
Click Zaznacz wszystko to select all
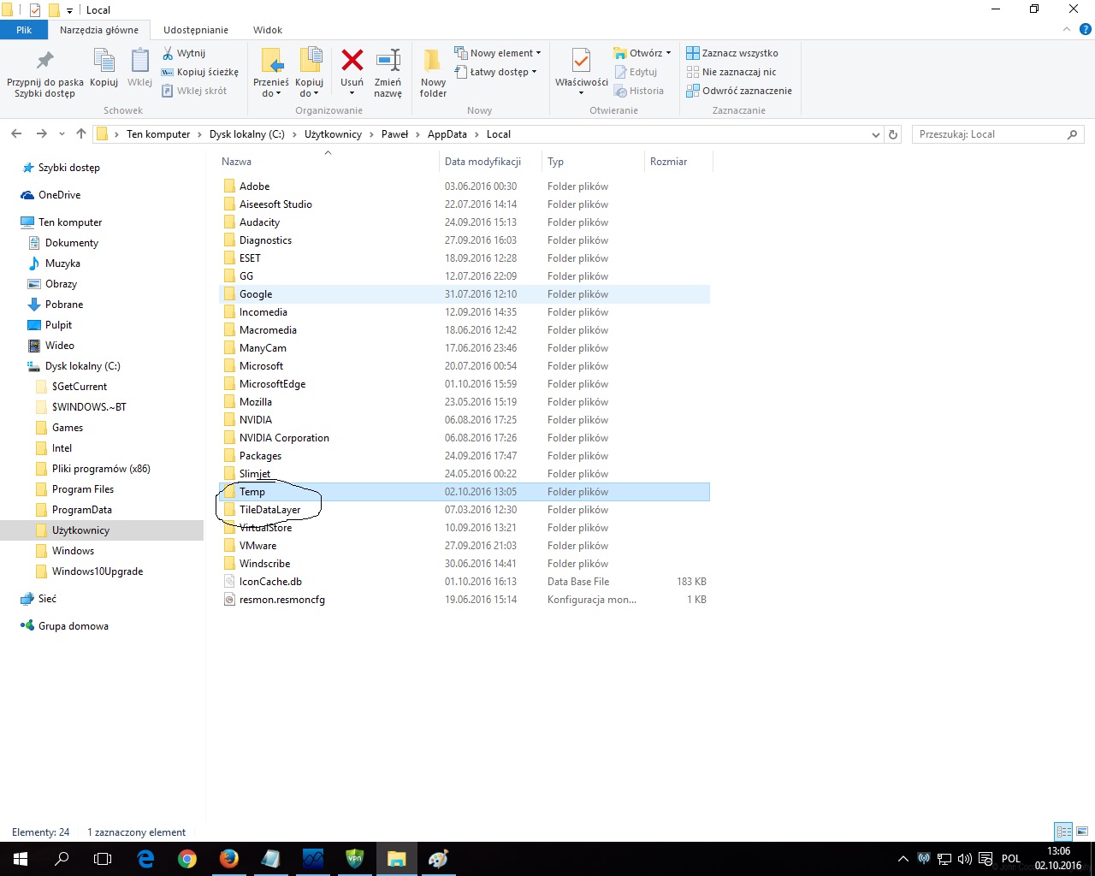[x=732, y=53]
